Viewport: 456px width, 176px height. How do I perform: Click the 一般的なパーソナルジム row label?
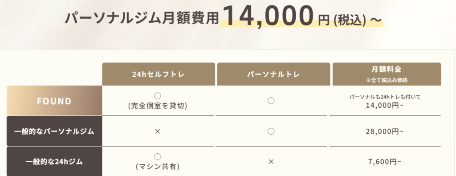54,131
